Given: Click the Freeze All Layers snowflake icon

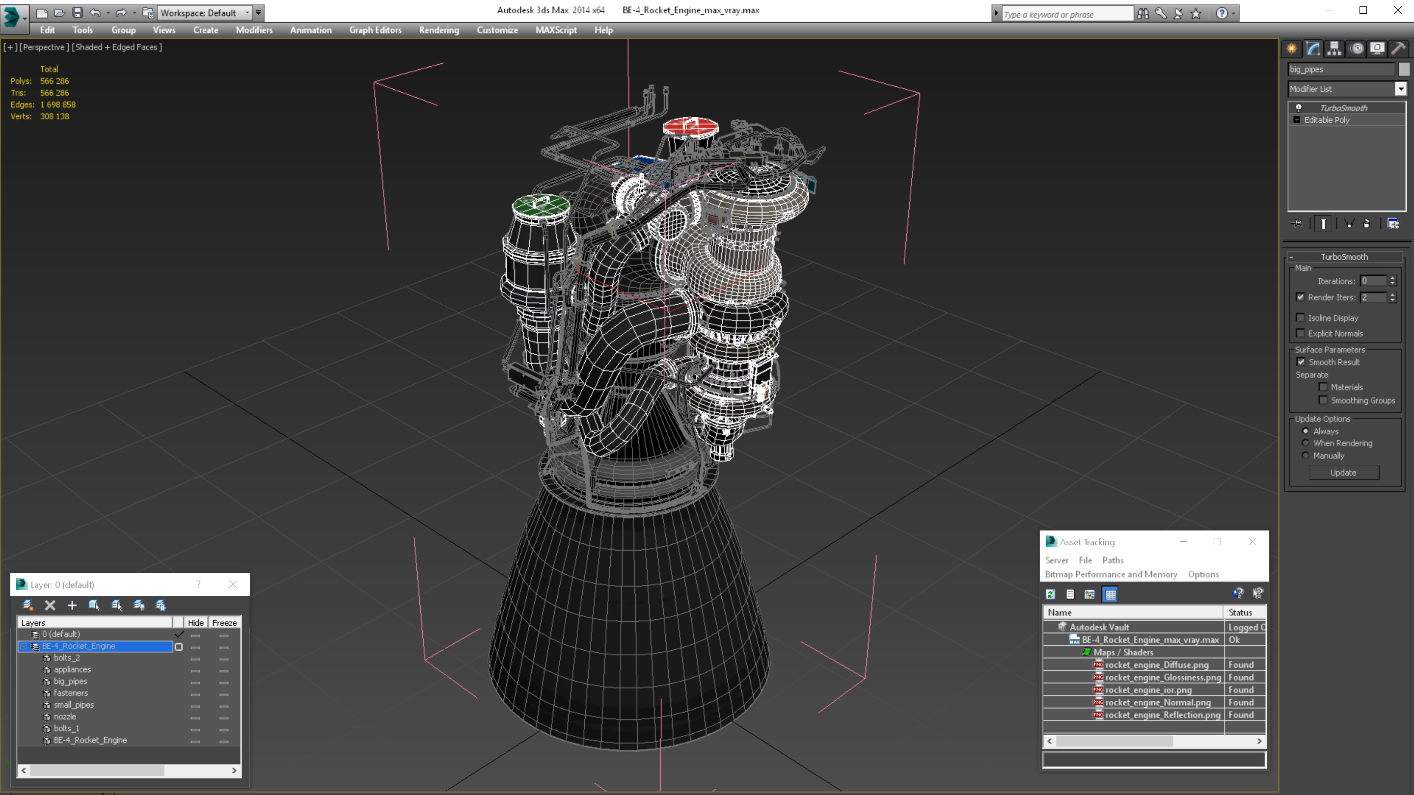Looking at the screenshot, I should 161,605.
